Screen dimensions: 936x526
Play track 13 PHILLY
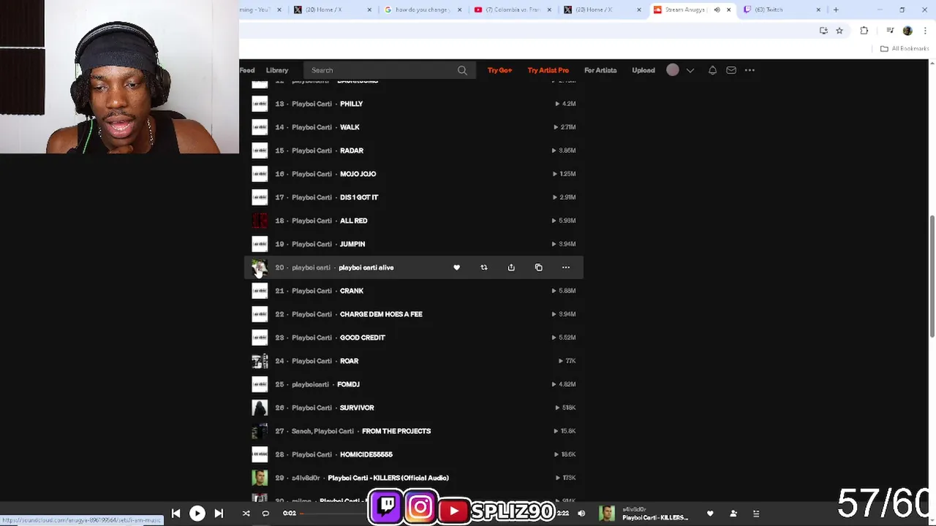point(413,104)
